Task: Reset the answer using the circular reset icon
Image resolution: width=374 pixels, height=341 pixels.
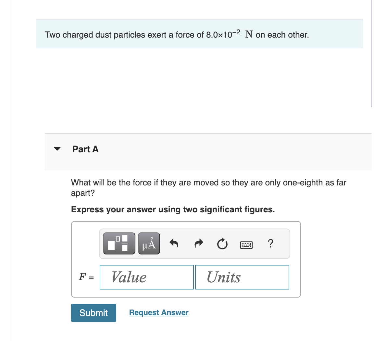Action: pos(222,244)
